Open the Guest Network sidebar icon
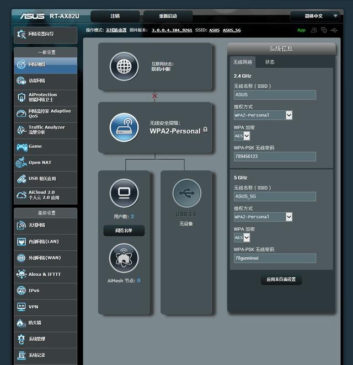 (x=21, y=81)
